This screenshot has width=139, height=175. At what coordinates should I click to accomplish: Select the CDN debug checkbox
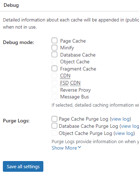pos(54,76)
